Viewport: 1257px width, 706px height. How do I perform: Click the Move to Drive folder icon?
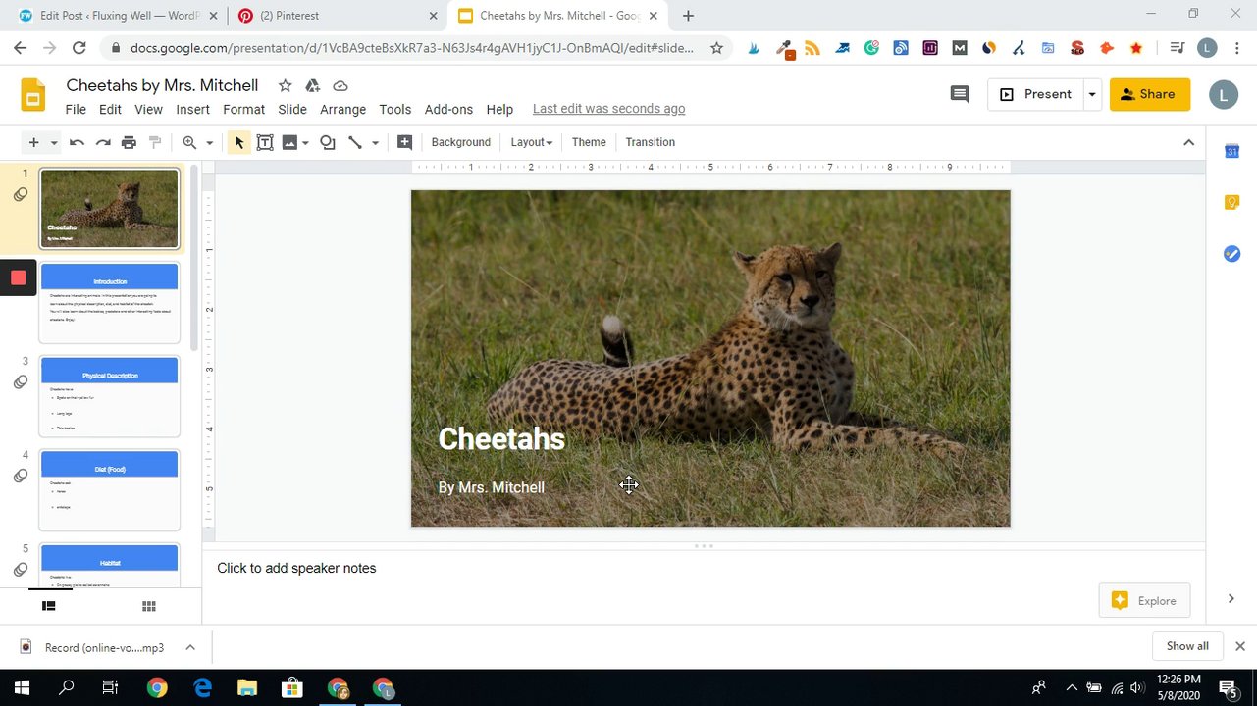312,86
